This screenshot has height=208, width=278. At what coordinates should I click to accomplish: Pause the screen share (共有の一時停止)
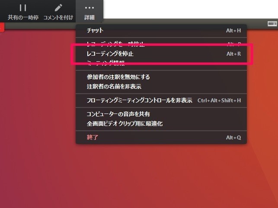[x=23, y=12]
